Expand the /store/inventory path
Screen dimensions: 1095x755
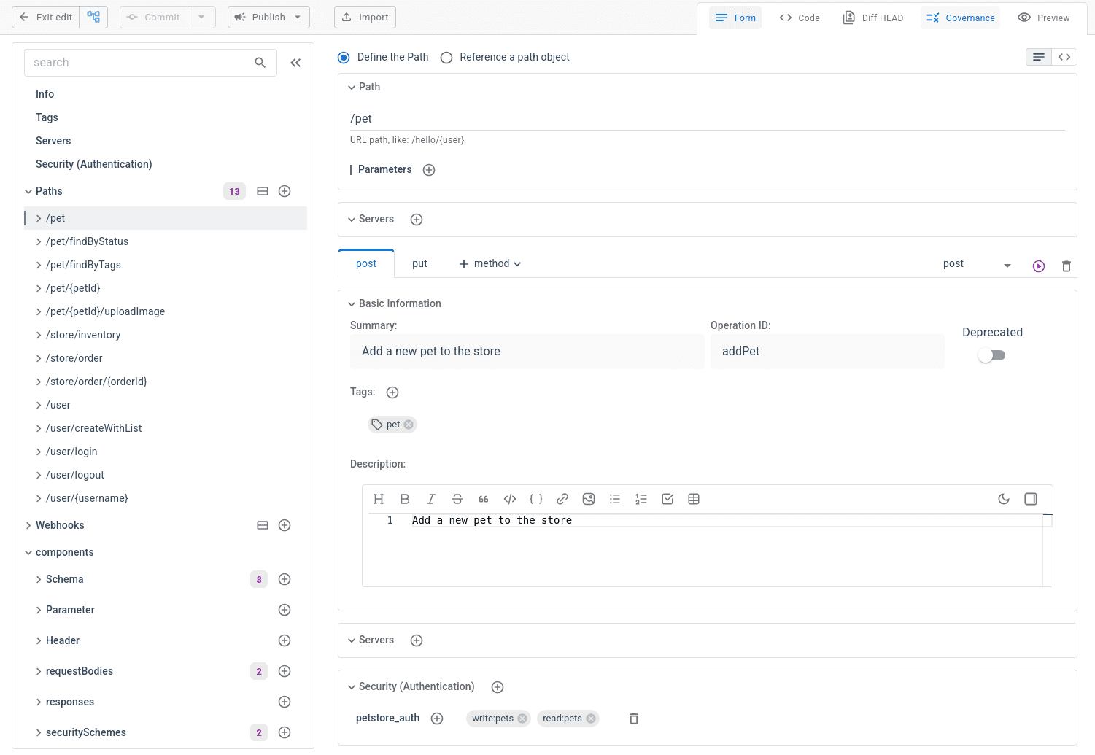pos(39,335)
